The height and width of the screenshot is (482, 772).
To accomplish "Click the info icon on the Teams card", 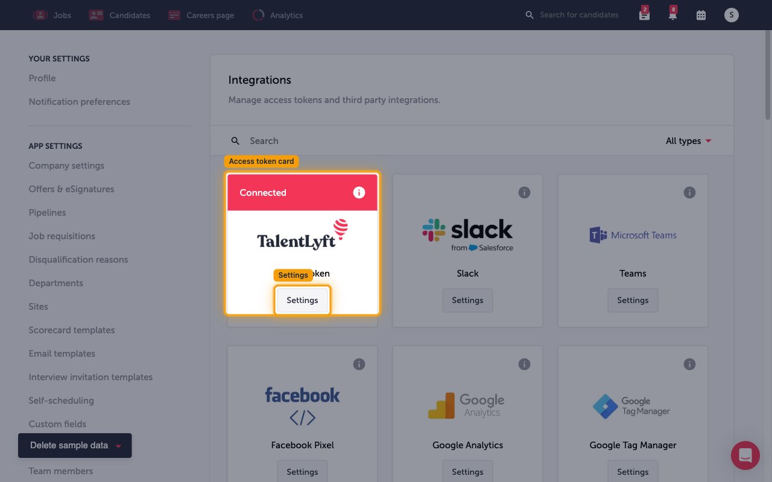I will click(x=689, y=193).
